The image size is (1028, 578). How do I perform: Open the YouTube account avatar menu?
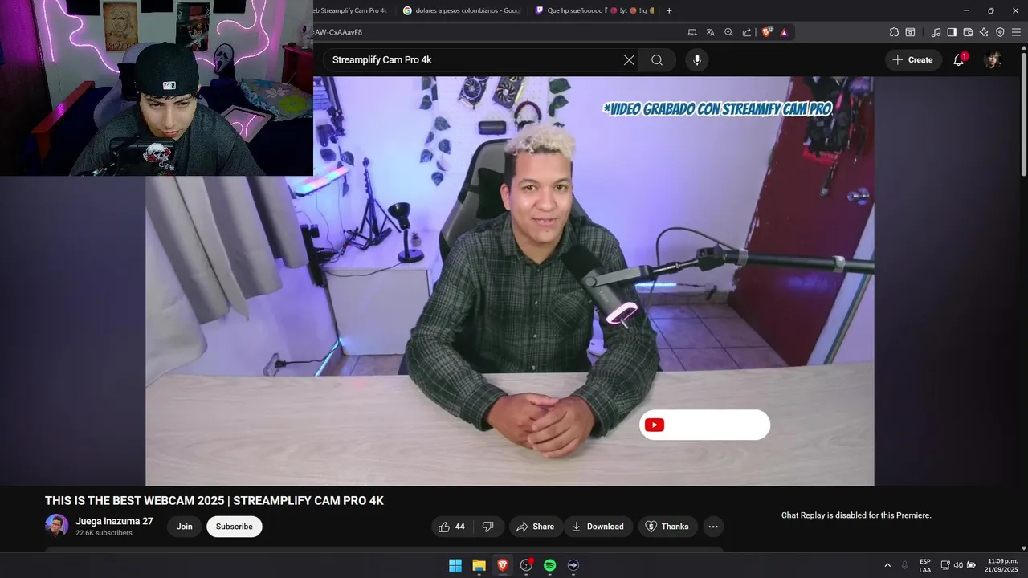pos(993,60)
